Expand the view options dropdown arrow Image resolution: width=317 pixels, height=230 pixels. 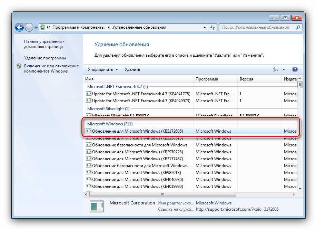(284, 69)
